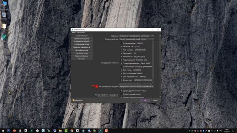Open the notification center icon
This screenshot has width=237, height=133.
coord(233,130)
